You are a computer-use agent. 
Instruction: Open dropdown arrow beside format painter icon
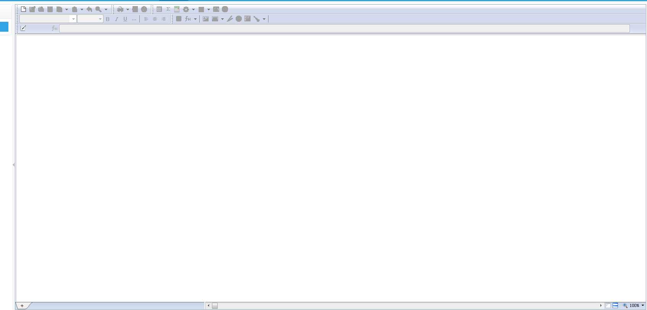(x=264, y=19)
